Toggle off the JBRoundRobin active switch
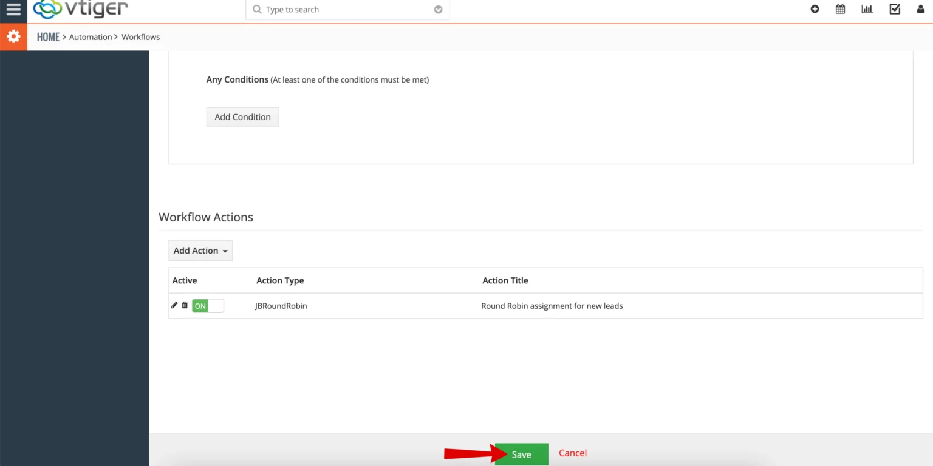This screenshot has width=933, height=466. click(x=208, y=305)
